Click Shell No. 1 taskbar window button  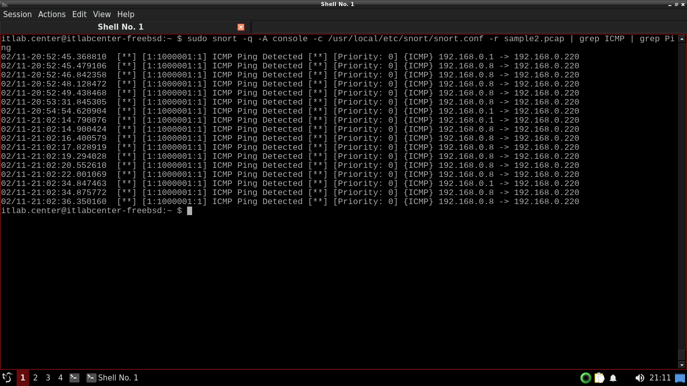pos(113,377)
